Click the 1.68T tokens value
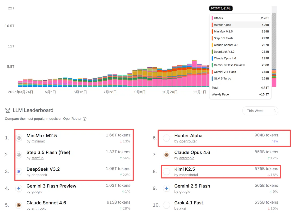Screen dimensions: 294x215 pyautogui.click(x=118, y=135)
